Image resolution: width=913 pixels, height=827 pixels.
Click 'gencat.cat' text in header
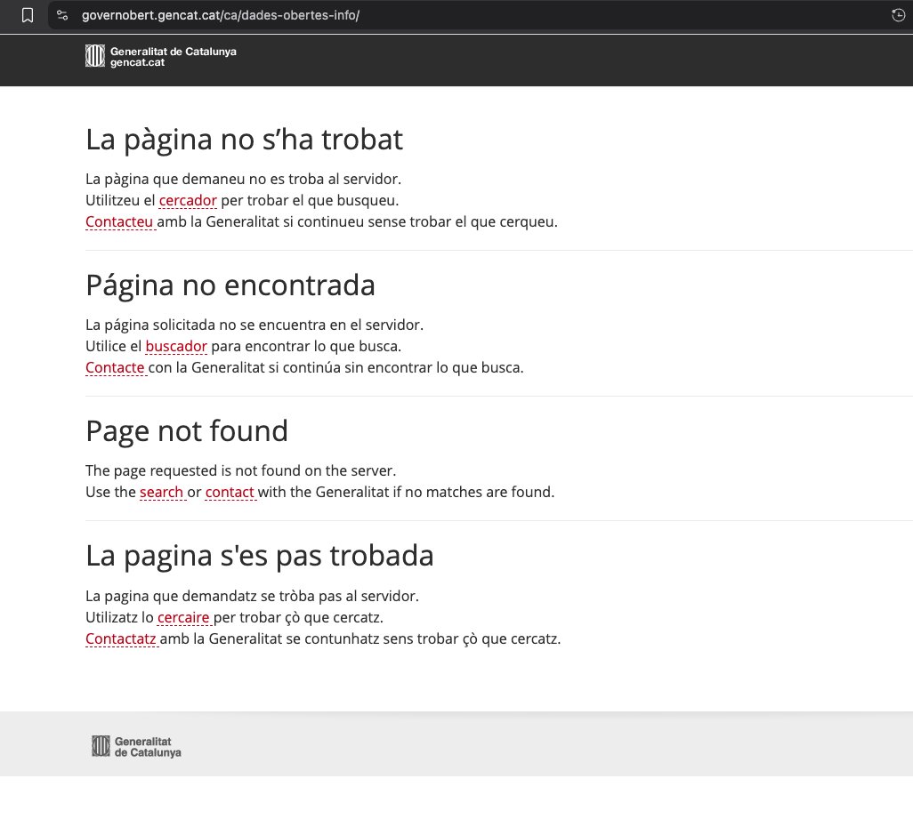coord(137,63)
